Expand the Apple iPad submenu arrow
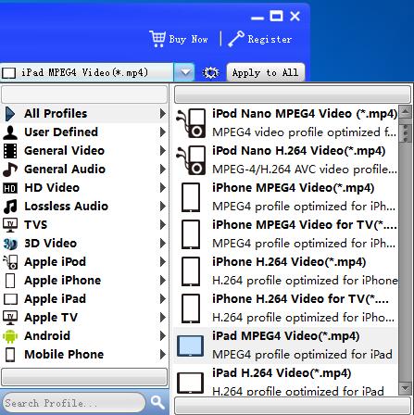Image resolution: width=414 pixels, height=415 pixels. 162,299
